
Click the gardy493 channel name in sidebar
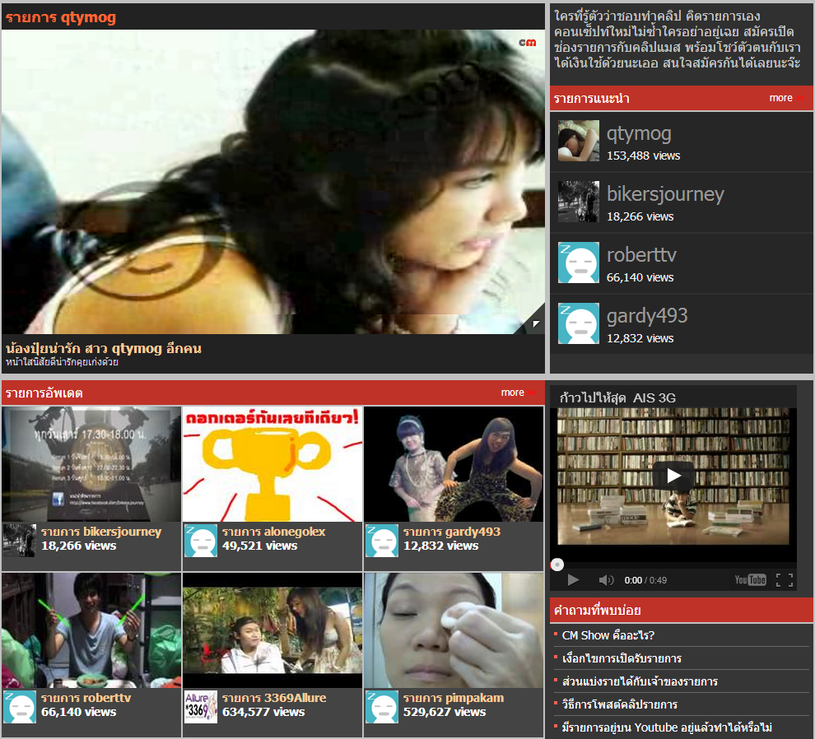point(647,315)
